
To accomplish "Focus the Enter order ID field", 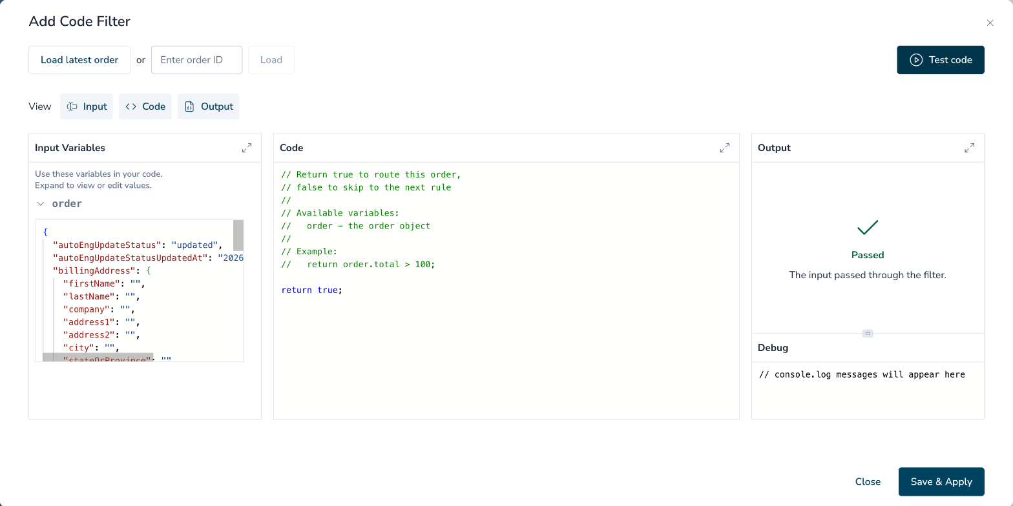I will click(196, 60).
